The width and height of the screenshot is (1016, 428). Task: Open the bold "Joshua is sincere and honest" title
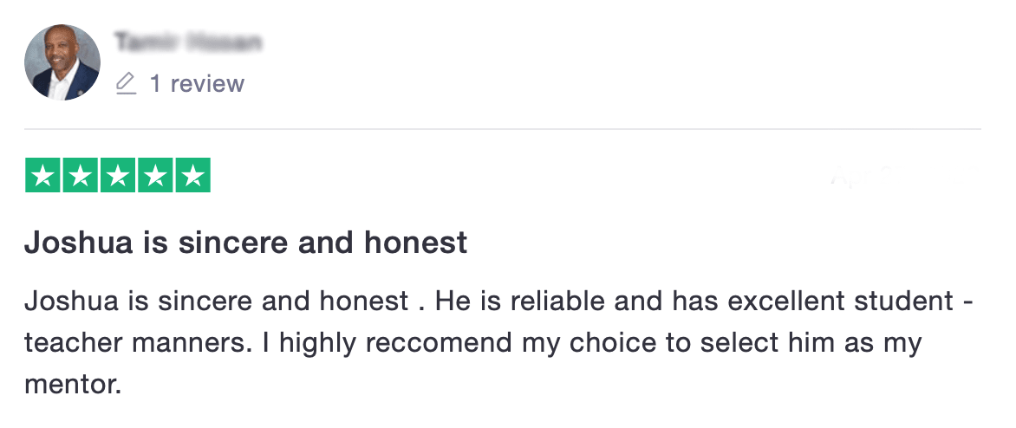(245, 243)
